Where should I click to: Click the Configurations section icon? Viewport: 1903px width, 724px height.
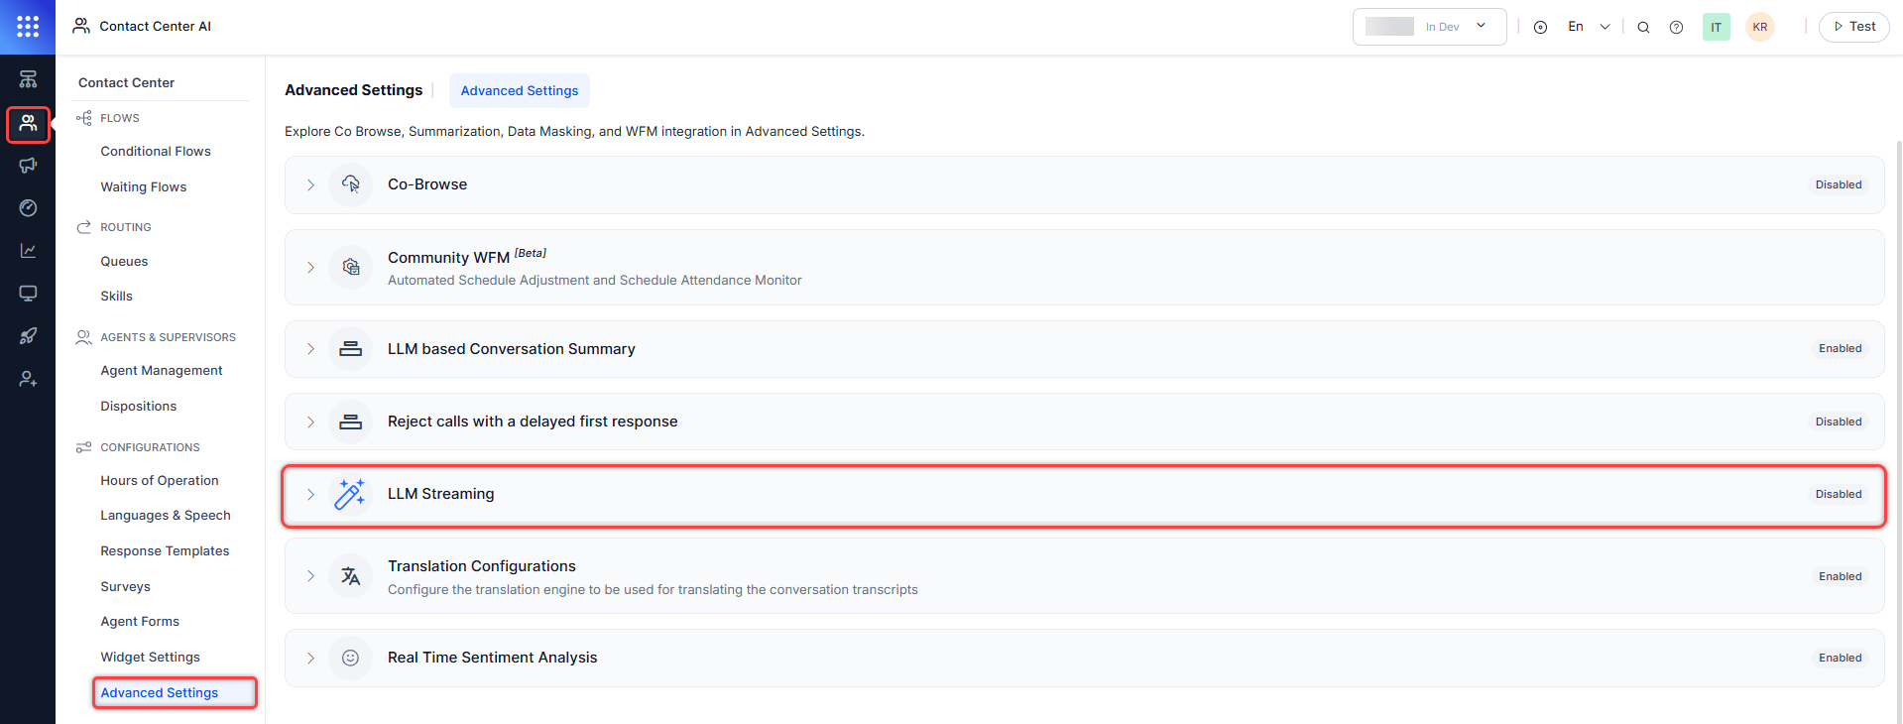(x=84, y=447)
